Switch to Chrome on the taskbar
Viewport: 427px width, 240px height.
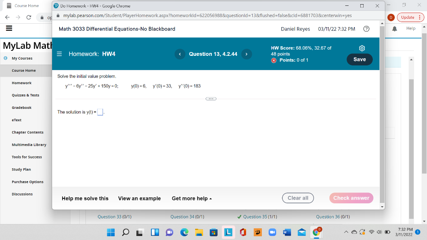click(317, 232)
